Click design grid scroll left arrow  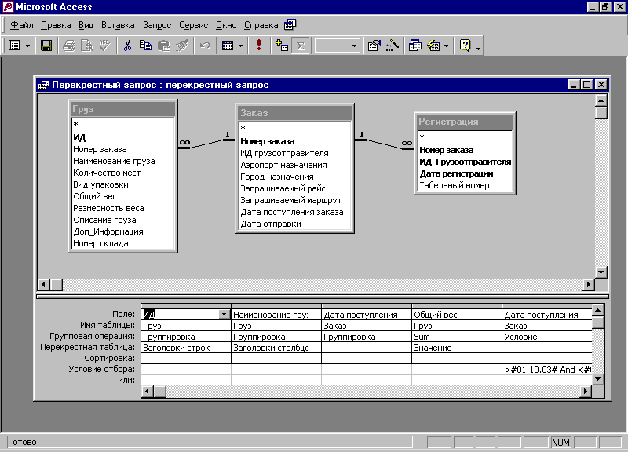[x=147, y=391]
